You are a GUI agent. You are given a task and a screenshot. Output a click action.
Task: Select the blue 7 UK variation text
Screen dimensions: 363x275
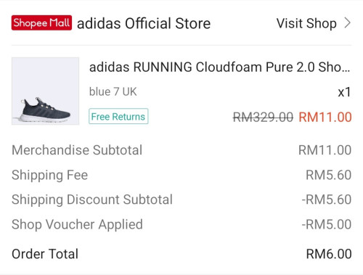[113, 92]
